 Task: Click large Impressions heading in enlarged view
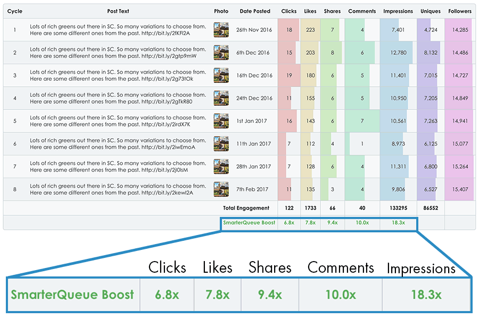[x=421, y=268]
